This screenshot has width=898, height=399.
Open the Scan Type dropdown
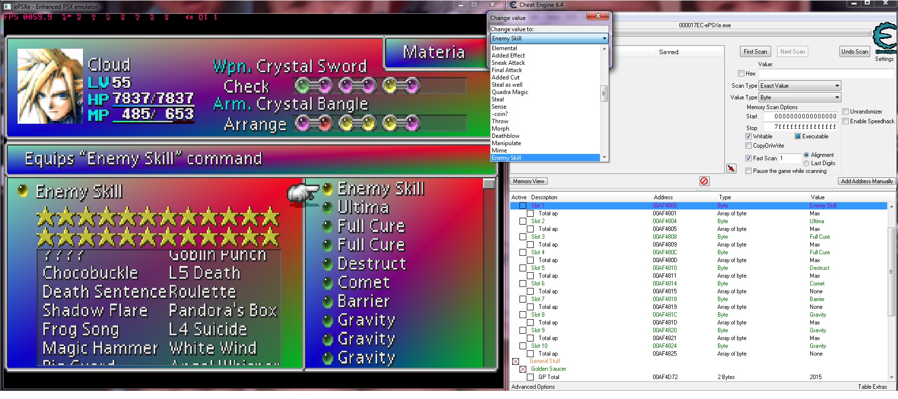[800, 86]
